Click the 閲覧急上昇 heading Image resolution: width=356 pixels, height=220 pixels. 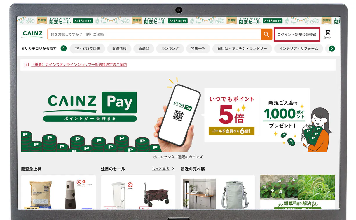(31, 169)
